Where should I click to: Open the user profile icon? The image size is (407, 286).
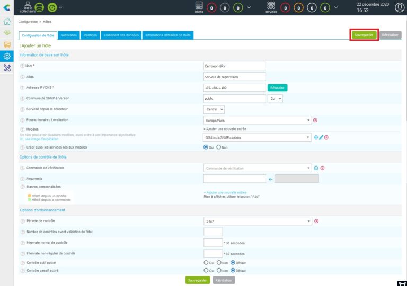(x=400, y=7)
